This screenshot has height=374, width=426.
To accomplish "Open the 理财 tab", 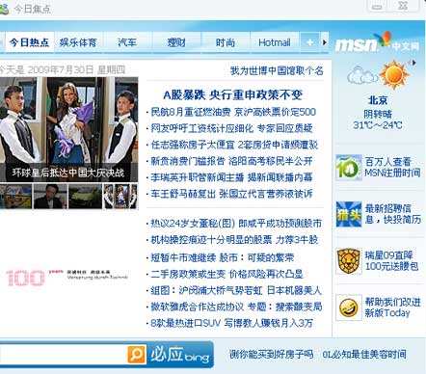I will click(x=176, y=42).
